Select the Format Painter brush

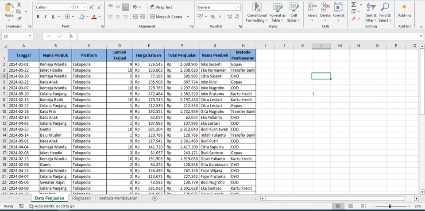[19, 19]
